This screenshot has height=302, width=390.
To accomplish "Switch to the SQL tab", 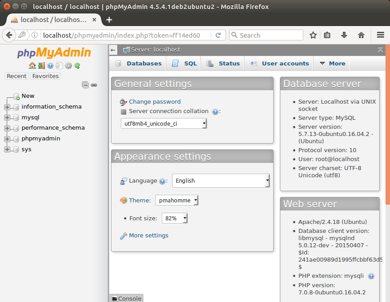I will (x=184, y=64).
